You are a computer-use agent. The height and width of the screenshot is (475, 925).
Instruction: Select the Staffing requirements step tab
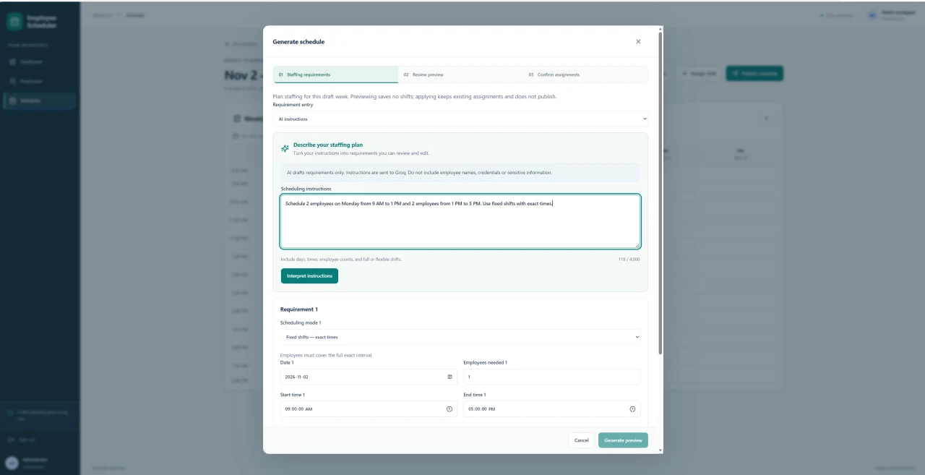pos(336,74)
